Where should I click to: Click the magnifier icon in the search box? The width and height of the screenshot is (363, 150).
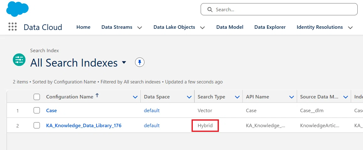[x=210, y=9]
